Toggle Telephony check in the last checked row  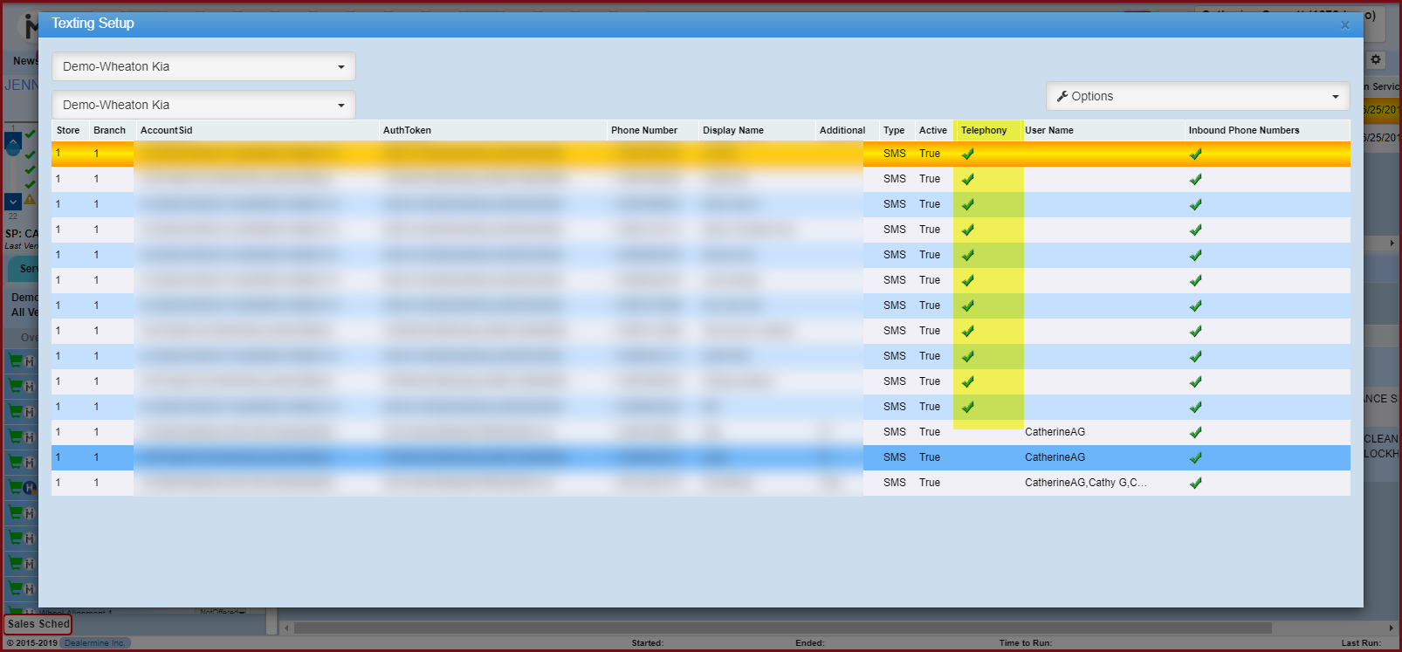967,407
